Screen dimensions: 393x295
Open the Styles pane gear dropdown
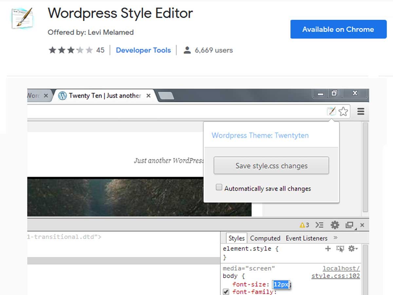pos(353,249)
